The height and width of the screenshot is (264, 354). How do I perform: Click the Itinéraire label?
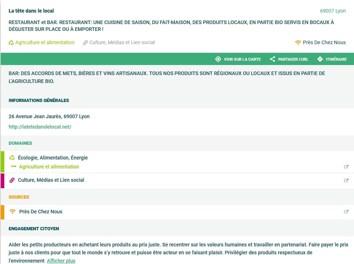(x=336, y=59)
